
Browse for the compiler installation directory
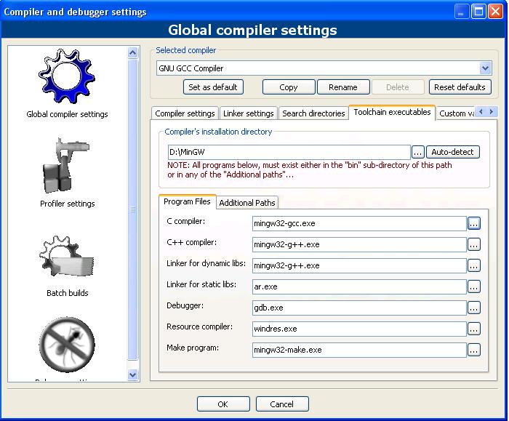pos(418,152)
